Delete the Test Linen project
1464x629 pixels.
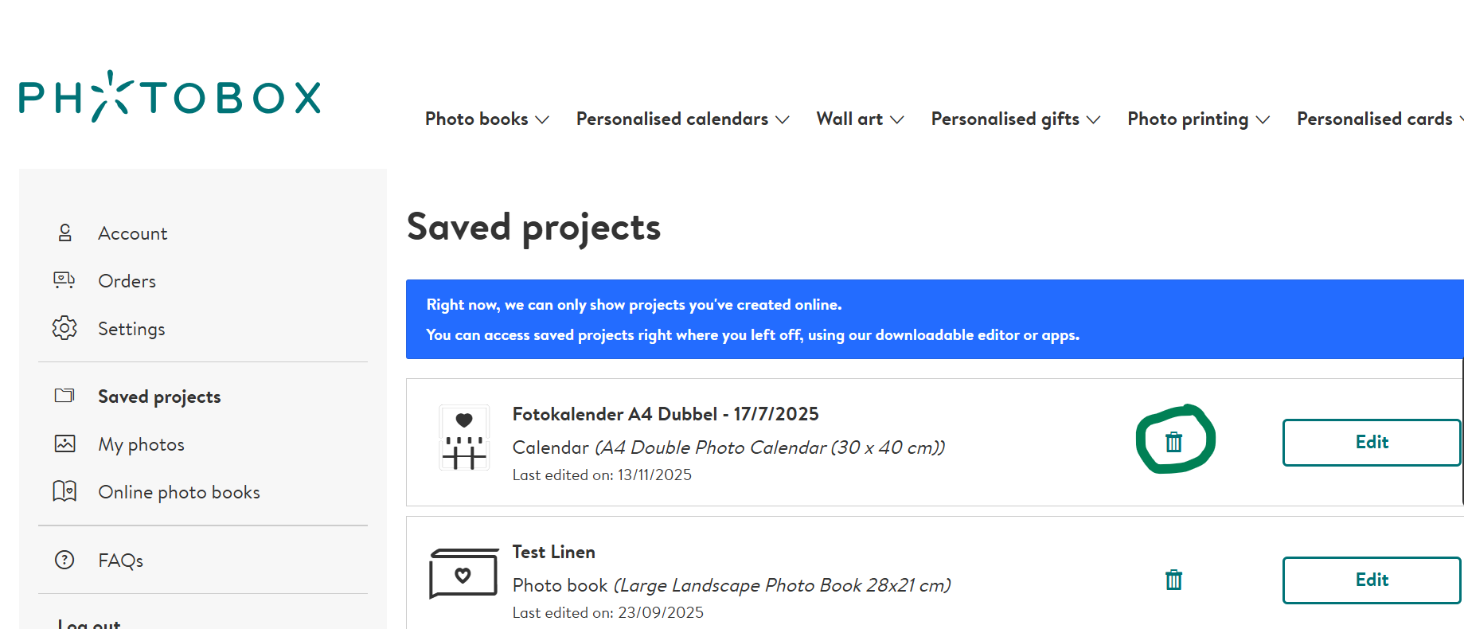[x=1173, y=580]
